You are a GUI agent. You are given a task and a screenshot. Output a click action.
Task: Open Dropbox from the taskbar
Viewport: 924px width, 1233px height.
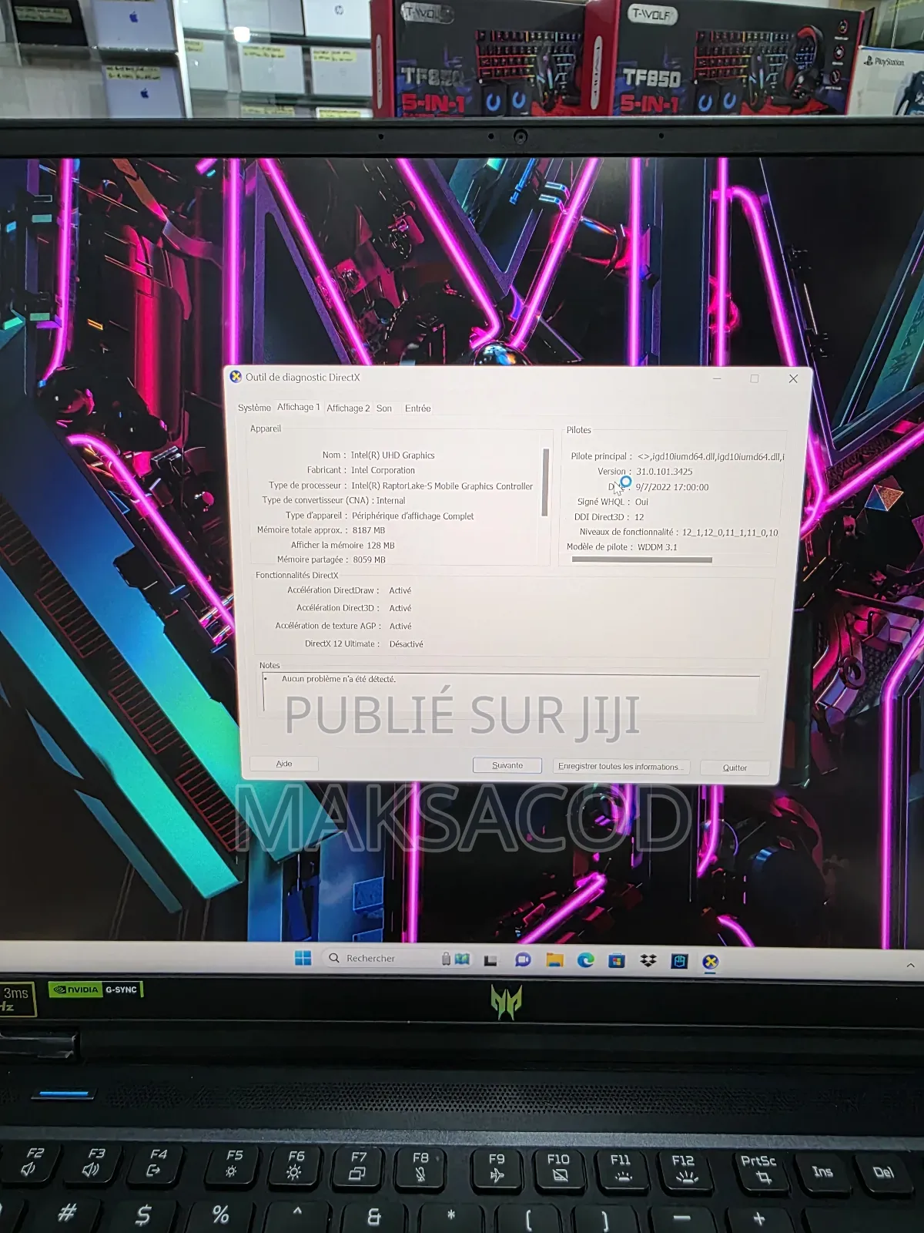(648, 960)
